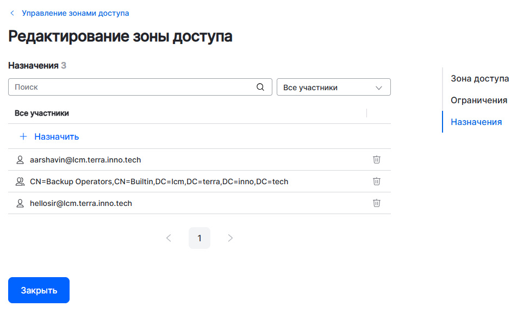Click the search magnifier icon
This screenshot has width=517, height=313.
click(x=260, y=87)
